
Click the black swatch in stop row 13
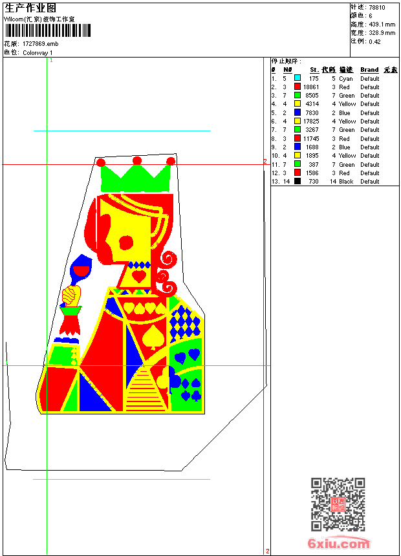(298, 181)
